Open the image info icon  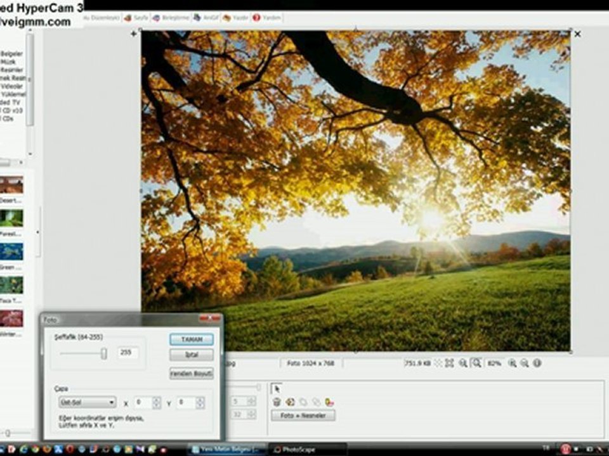click(x=537, y=364)
